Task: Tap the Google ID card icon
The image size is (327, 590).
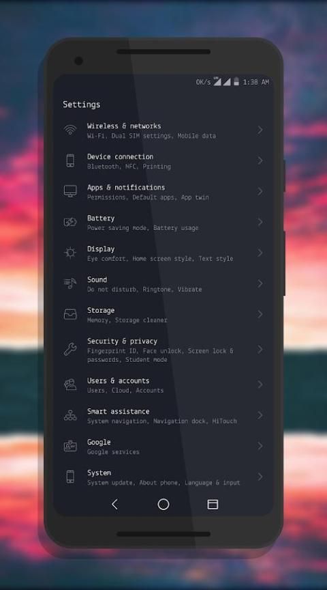Action: [x=70, y=446]
